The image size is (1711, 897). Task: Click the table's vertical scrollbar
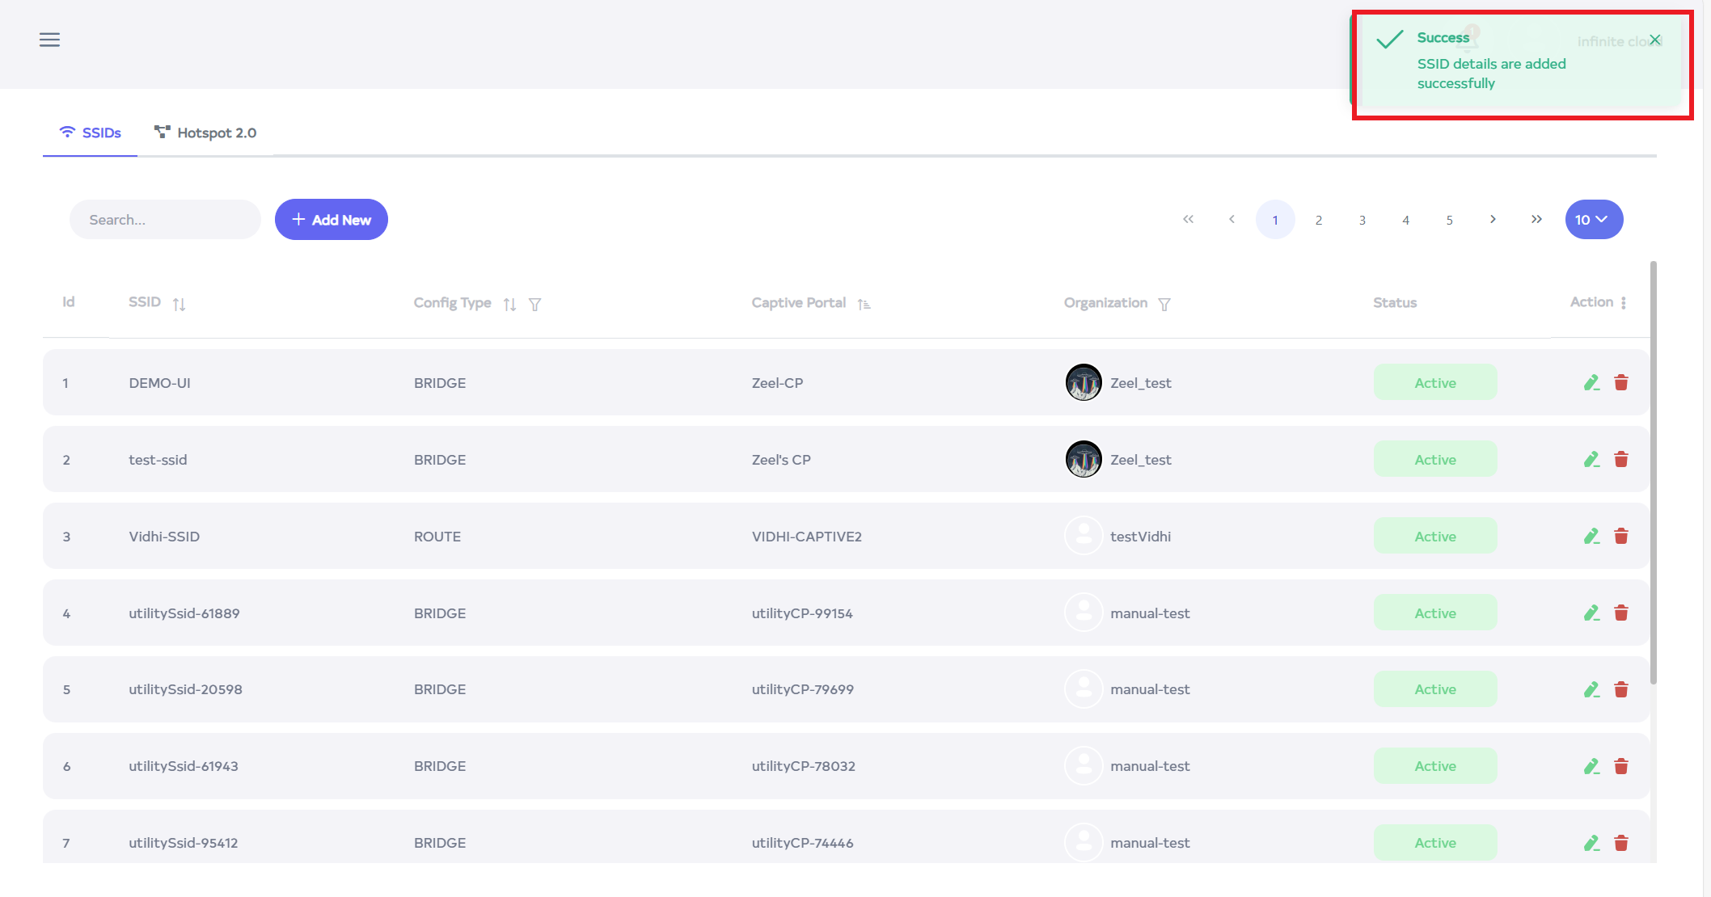[1654, 473]
